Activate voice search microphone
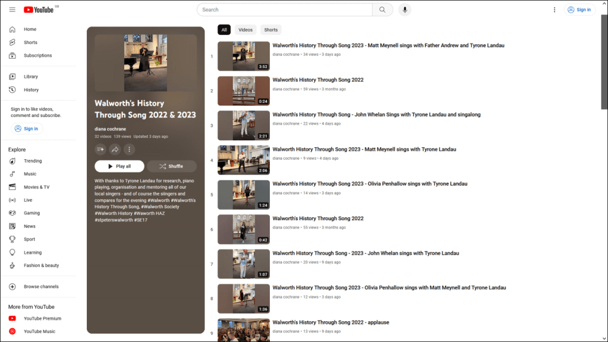Viewport: 608px width, 342px height. pos(405,9)
